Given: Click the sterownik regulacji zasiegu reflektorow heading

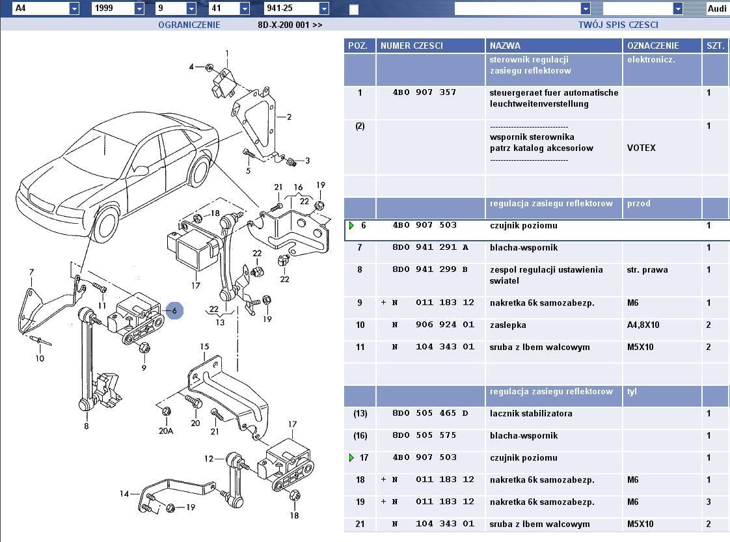Looking at the screenshot, I should pos(530,65).
